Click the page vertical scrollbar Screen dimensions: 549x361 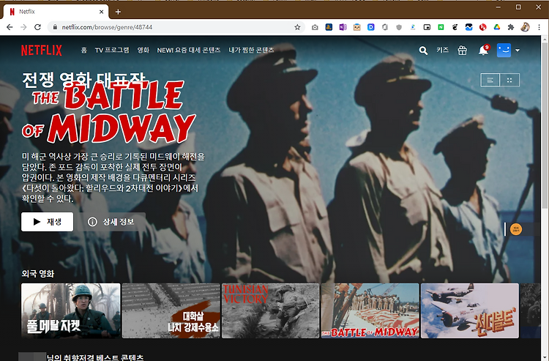tap(545, 127)
